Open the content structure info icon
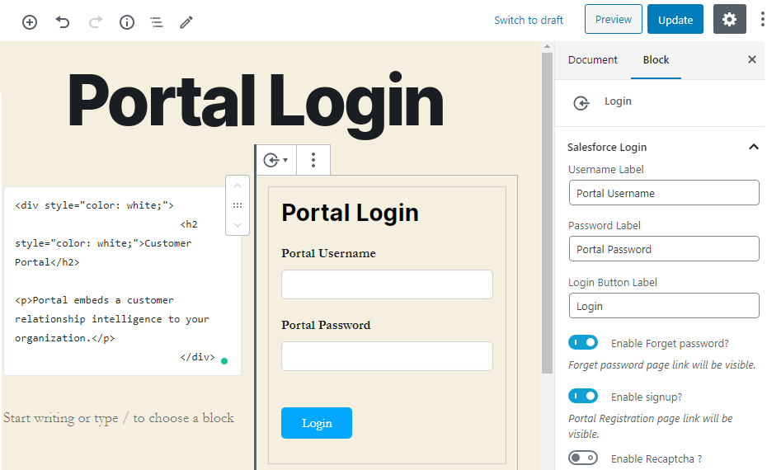This screenshot has height=470, width=767. coord(127,22)
